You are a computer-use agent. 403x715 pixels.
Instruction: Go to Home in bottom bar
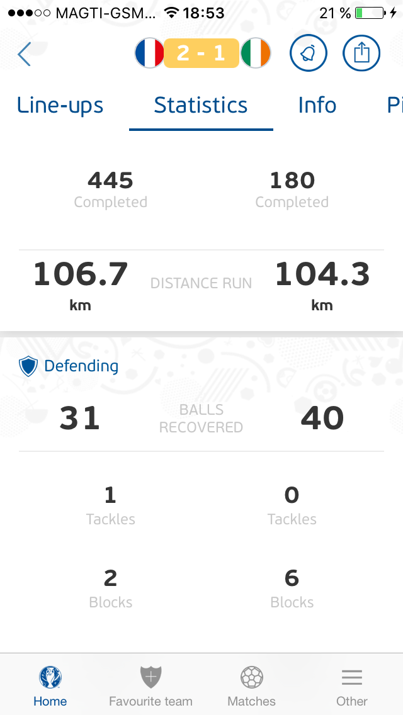tap(50, 686)
